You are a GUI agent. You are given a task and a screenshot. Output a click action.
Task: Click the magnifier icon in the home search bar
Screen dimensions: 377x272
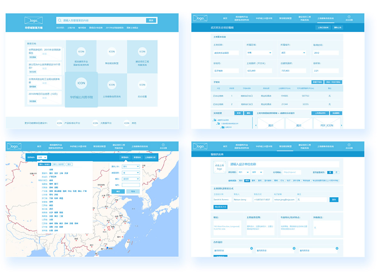coord(60,20)
